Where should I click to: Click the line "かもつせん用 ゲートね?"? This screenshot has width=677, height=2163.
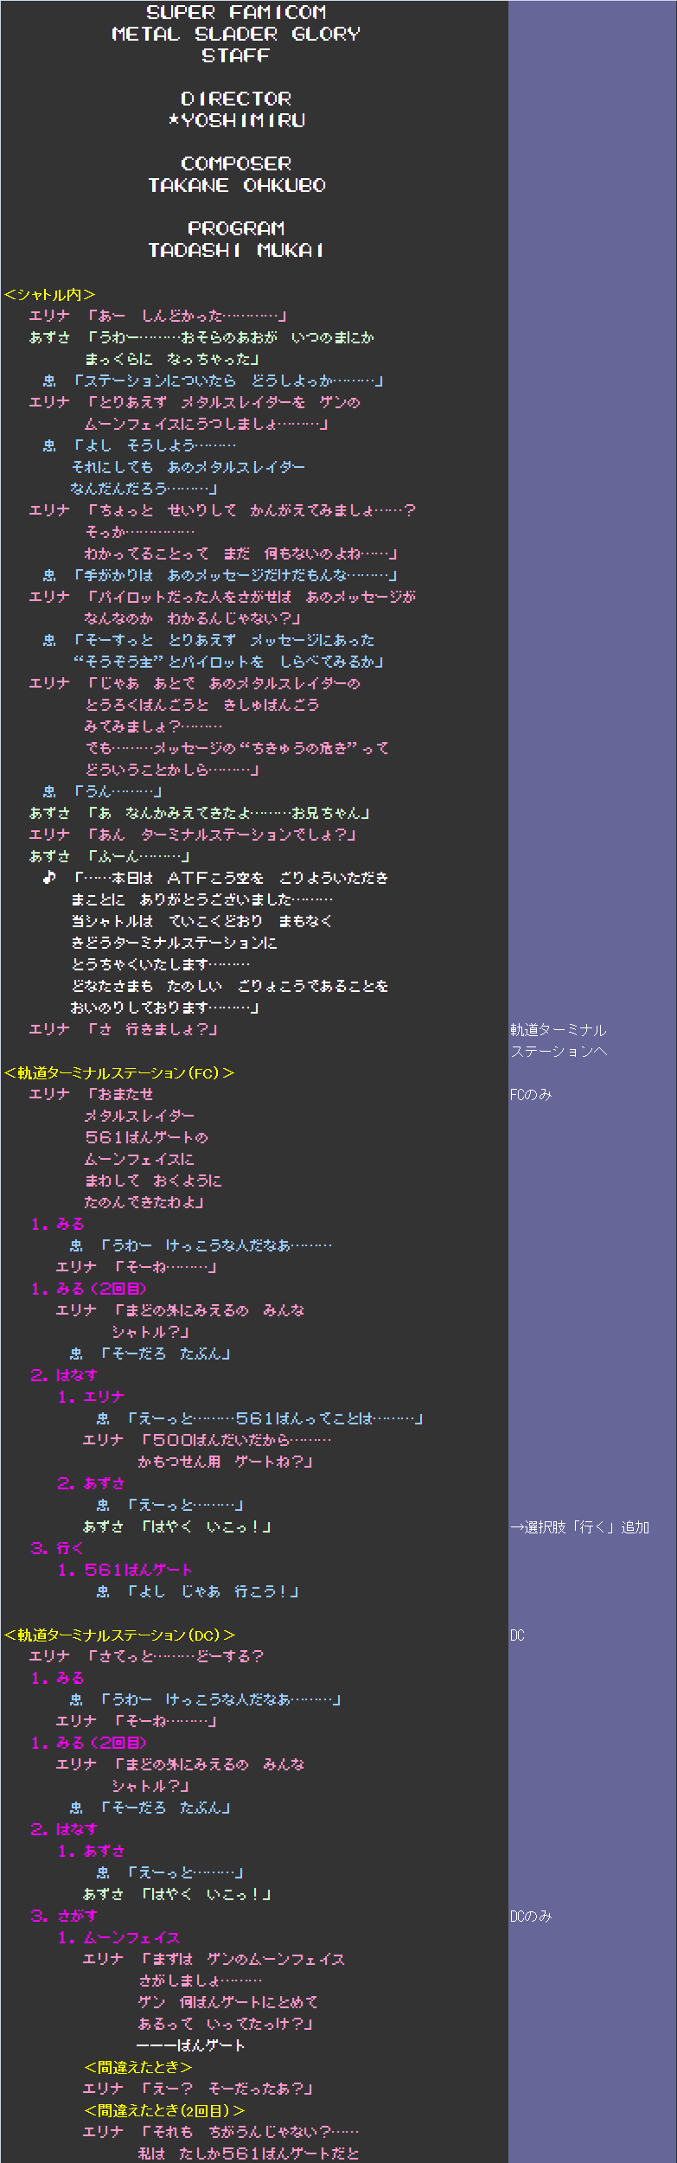(226, 1462)
